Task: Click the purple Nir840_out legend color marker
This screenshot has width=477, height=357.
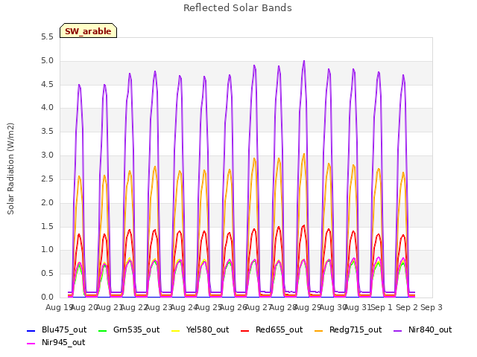Action: click(x=397, y=330)
